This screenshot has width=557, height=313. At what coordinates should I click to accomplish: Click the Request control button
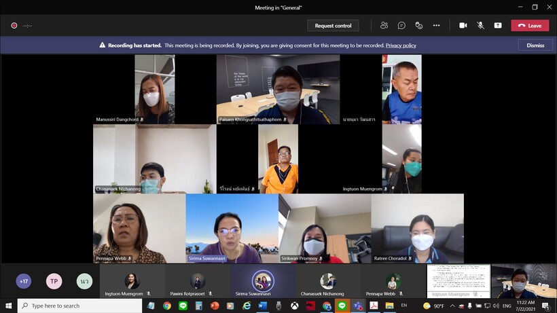pos(333,26)
